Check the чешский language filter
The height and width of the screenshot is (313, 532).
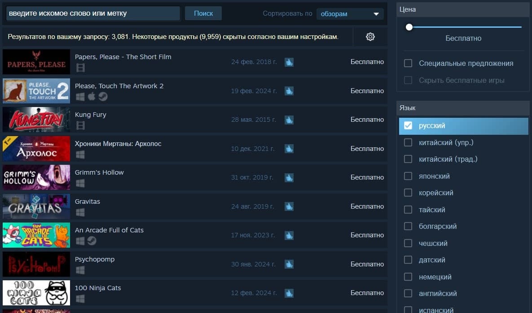click(408, 243)
